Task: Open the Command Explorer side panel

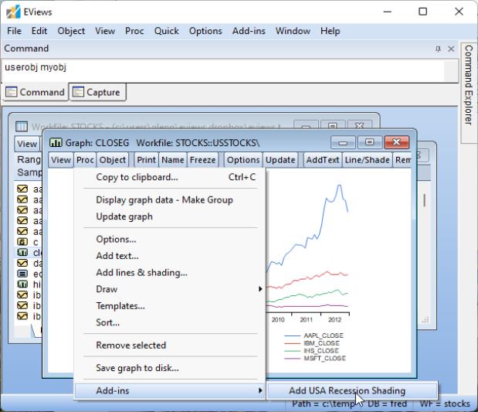Action: [x=468, y=85]
